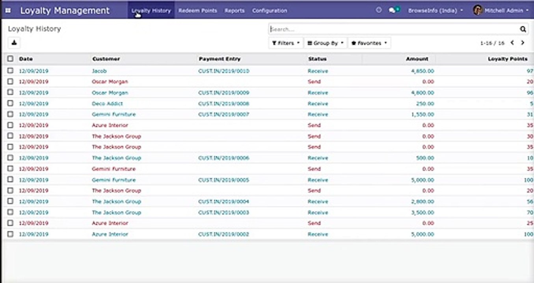Click the amount 500.00 cell
The width and height of the screenshot is (534, 283).
click(425, 158)
